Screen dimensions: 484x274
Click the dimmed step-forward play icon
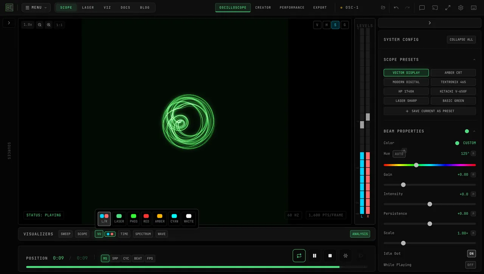coord(361,255)
